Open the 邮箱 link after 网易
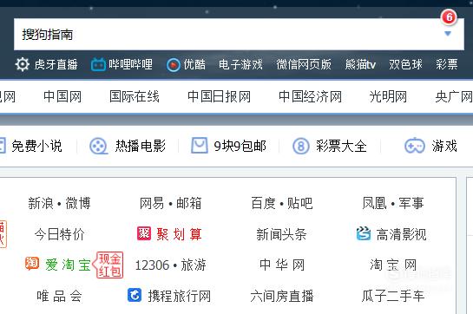Image resolution: width=473 pixels, height=314 pixels. [x=189, y=203]
